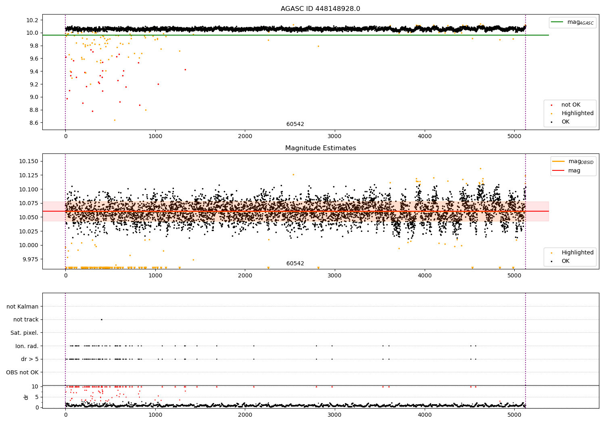Select the mag OBSID legend label
Viewport: 605px width, 424px height.
[x=581, y=162]
